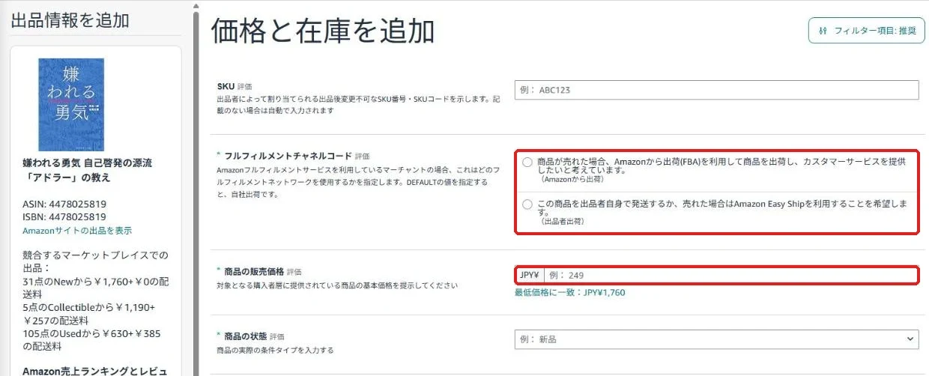The height and width of the screenshot is (376, 929).
Task: Click the 嫌われる勇気 book cover thumbnail
Action: click(71, 105)
